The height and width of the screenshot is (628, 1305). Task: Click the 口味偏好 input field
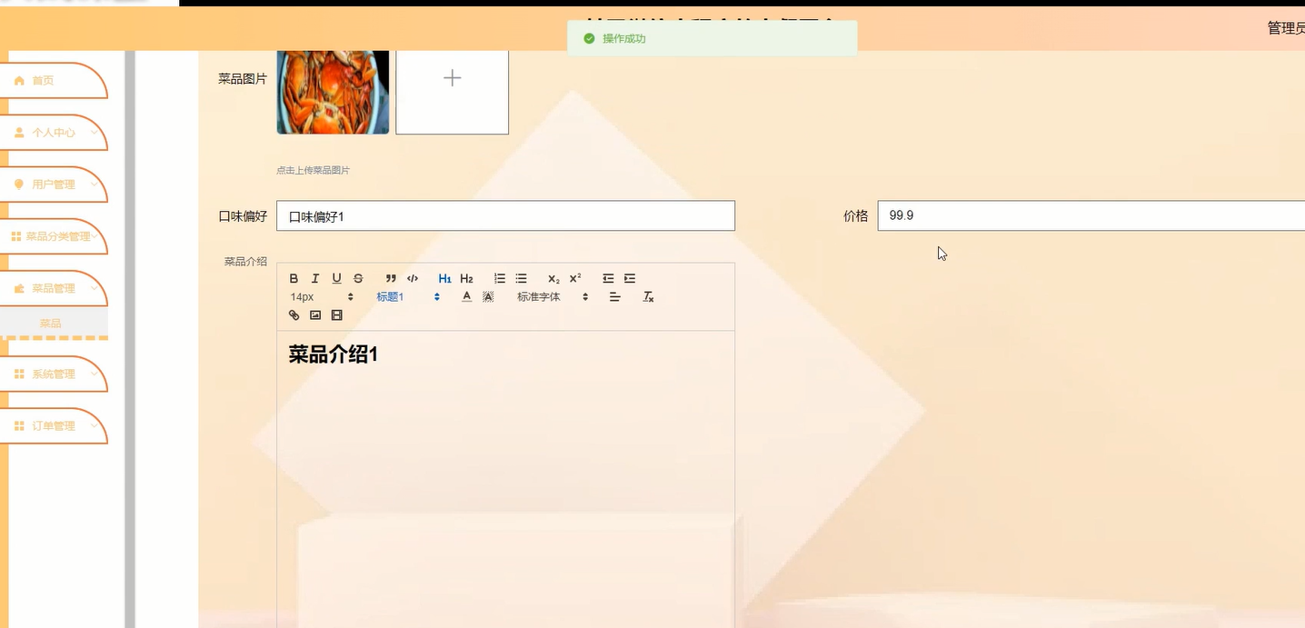pyautogui.click(x=505, y=215)
